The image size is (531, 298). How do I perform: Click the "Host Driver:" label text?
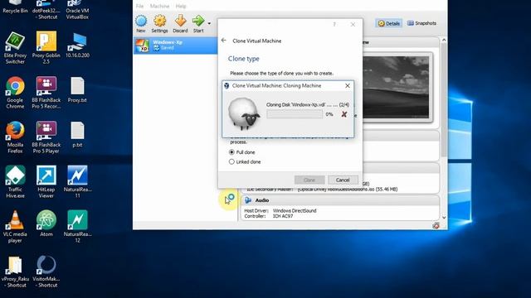tap(256, 210)
